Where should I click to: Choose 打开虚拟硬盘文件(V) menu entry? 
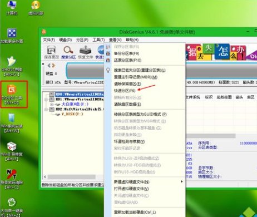point(131,189)
